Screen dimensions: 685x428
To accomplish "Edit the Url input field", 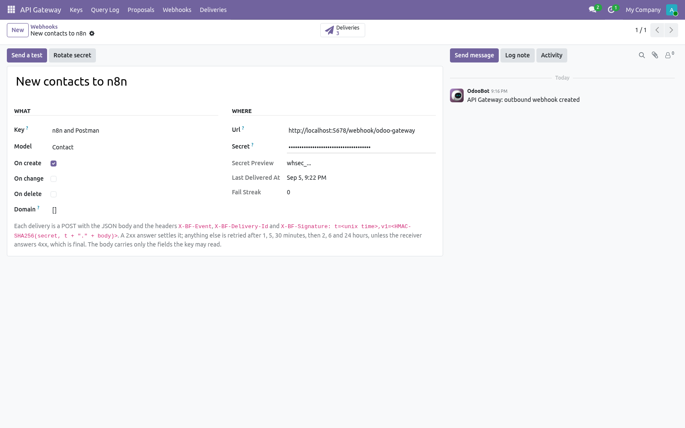I will (361, 131).
